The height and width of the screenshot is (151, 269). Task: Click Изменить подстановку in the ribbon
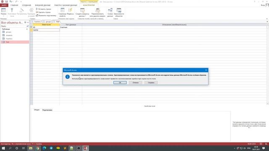coord(46,16)
